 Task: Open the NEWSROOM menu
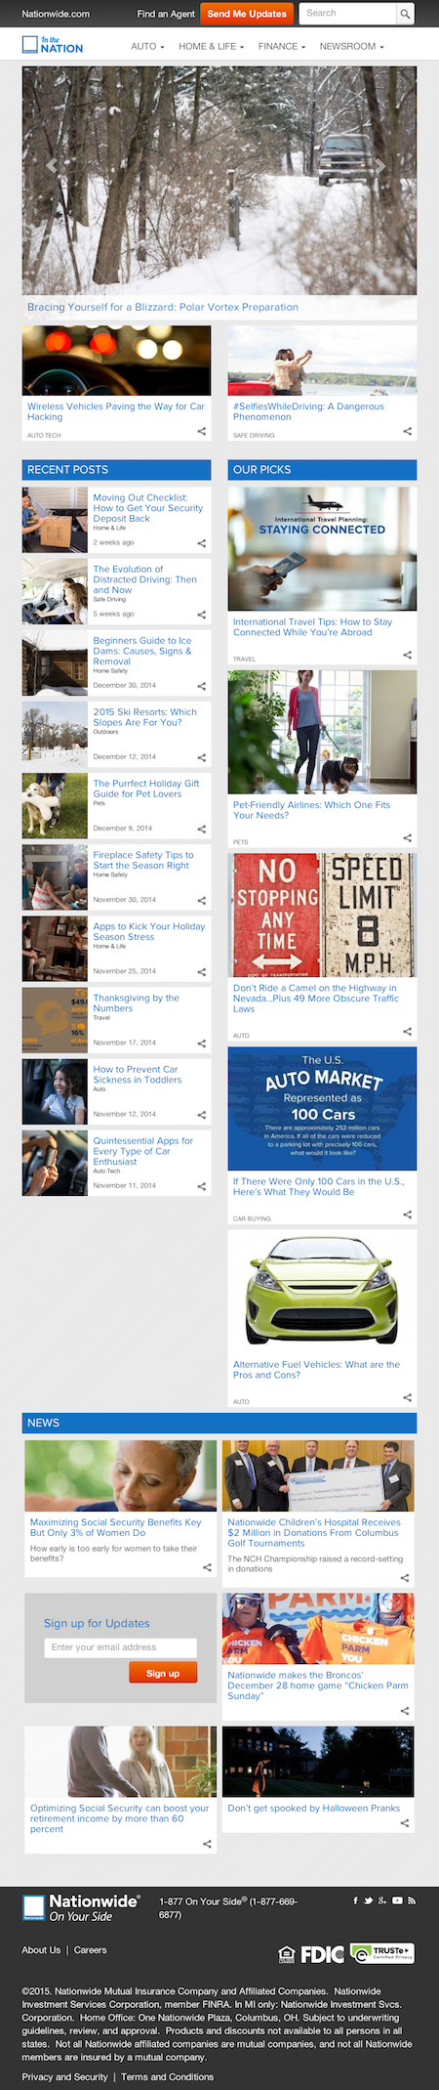coord(352,46)
